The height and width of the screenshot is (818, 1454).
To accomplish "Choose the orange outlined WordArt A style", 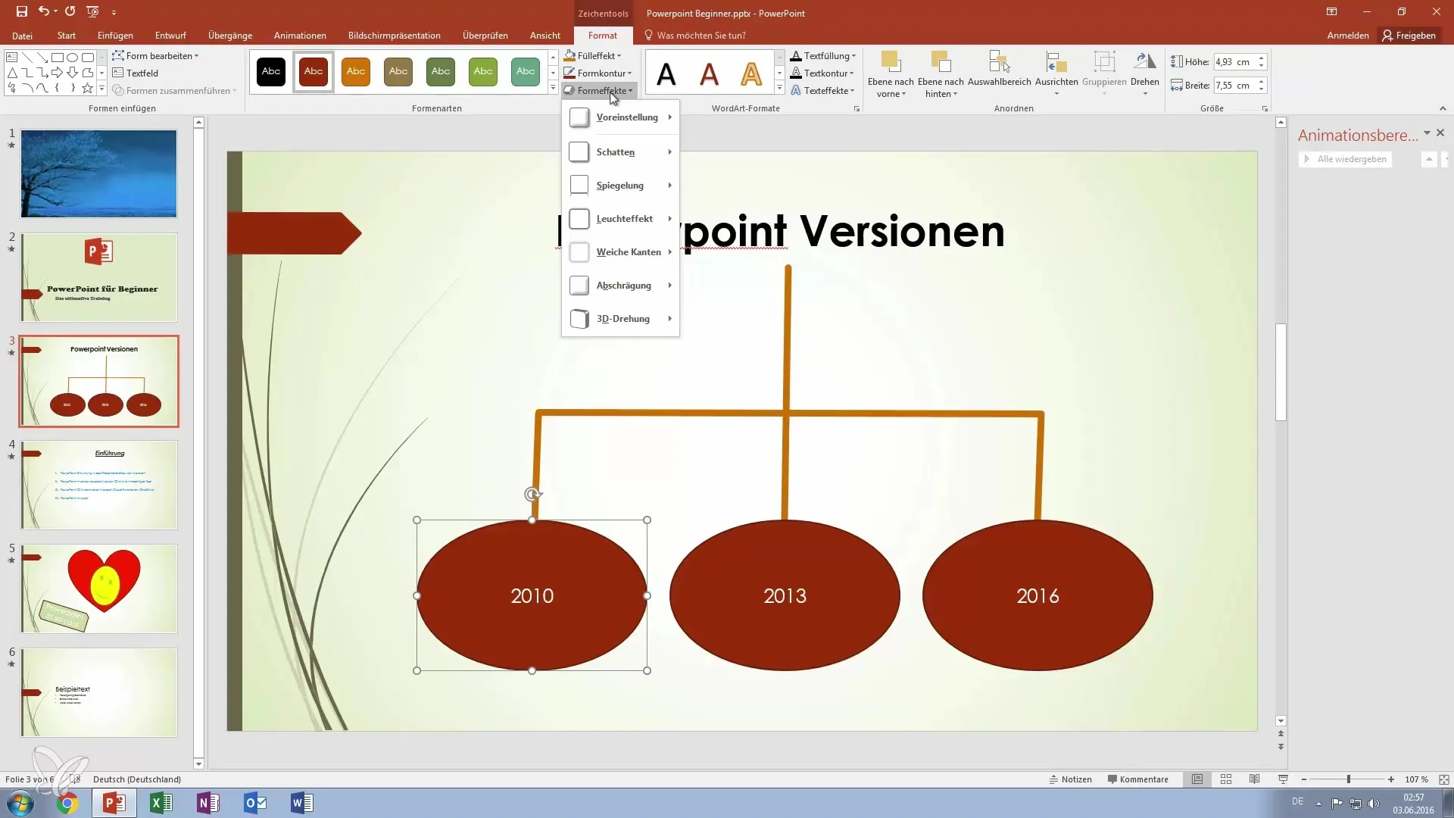I will [x=751, y=73].
